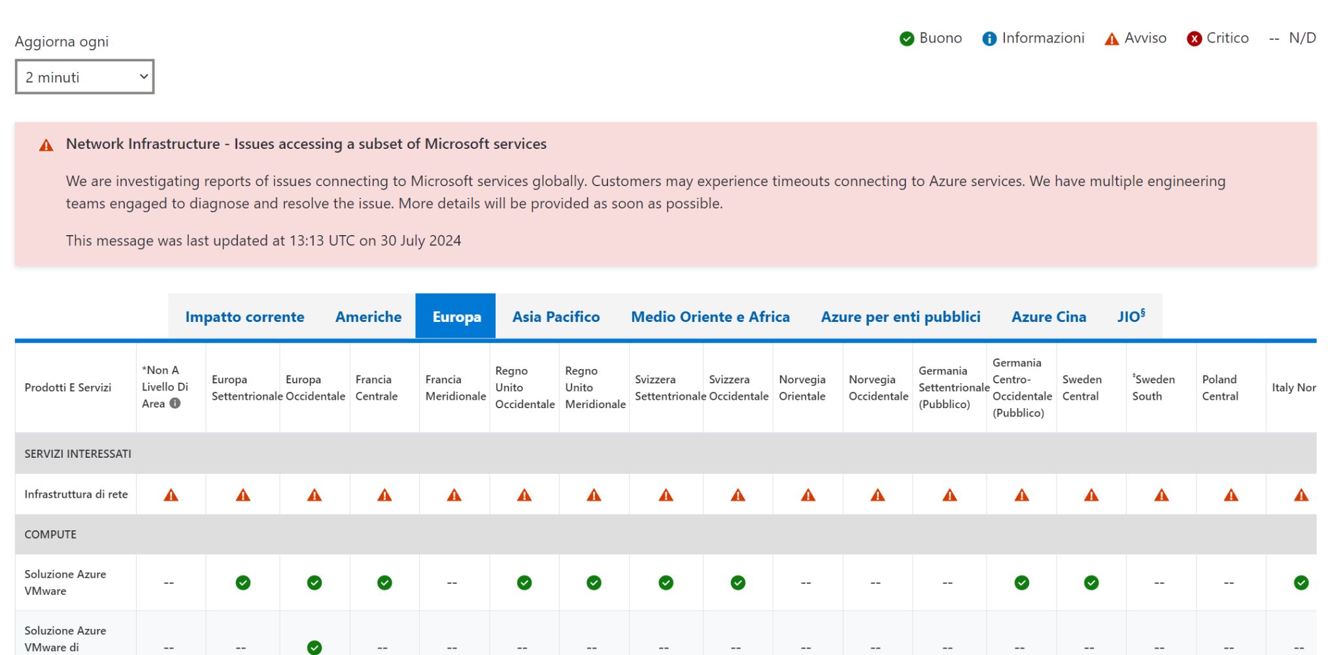Click the Network Infrastructure alert headline
This screenshot has height=655, width=1339.
[x=306, y=144]
